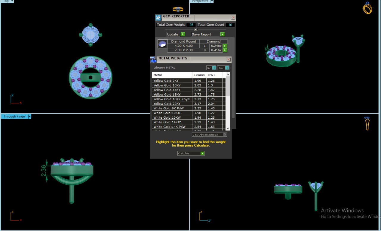Click the Metal Weights scale icon
The width and height of the screenshot is (381, 231).
(x=153, y=59)
